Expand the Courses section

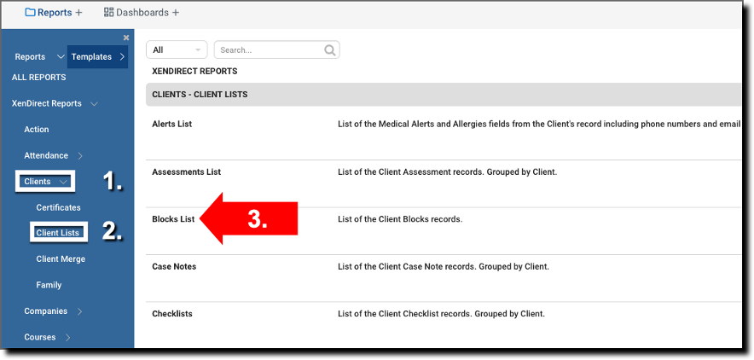(x=68, y=338)
